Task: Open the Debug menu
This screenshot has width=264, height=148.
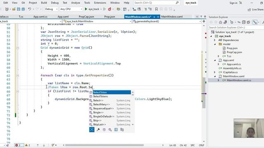Action: 55,3
